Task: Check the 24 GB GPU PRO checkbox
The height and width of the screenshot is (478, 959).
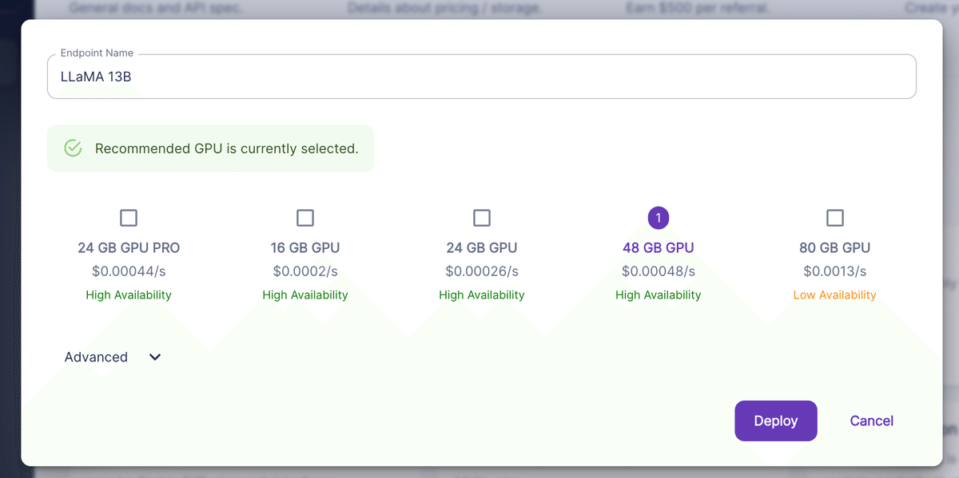Action: [x=129, y=218]
